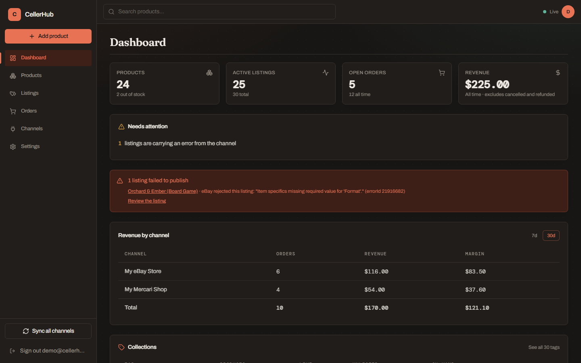
Task: Click the cart icon on Open Orders card
Action: (442, 73)
